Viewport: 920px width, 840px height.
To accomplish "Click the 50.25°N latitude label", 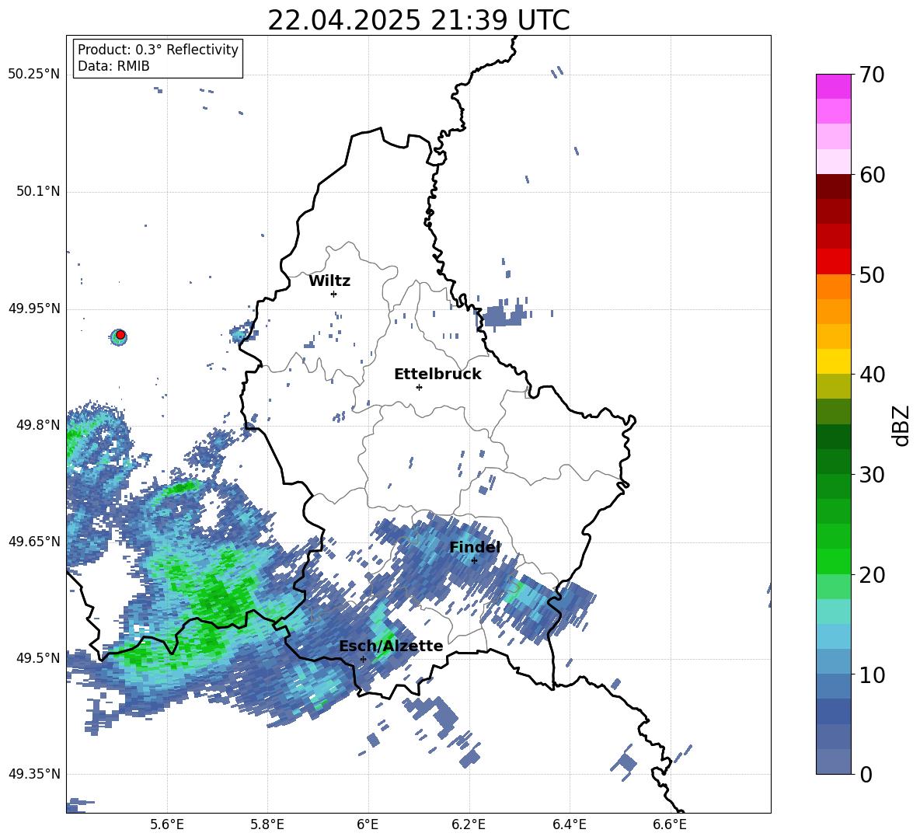I will [34, 75].
